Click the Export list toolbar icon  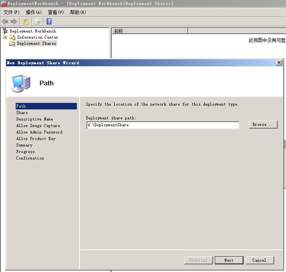pyautogui.click(x=37, y=21)
